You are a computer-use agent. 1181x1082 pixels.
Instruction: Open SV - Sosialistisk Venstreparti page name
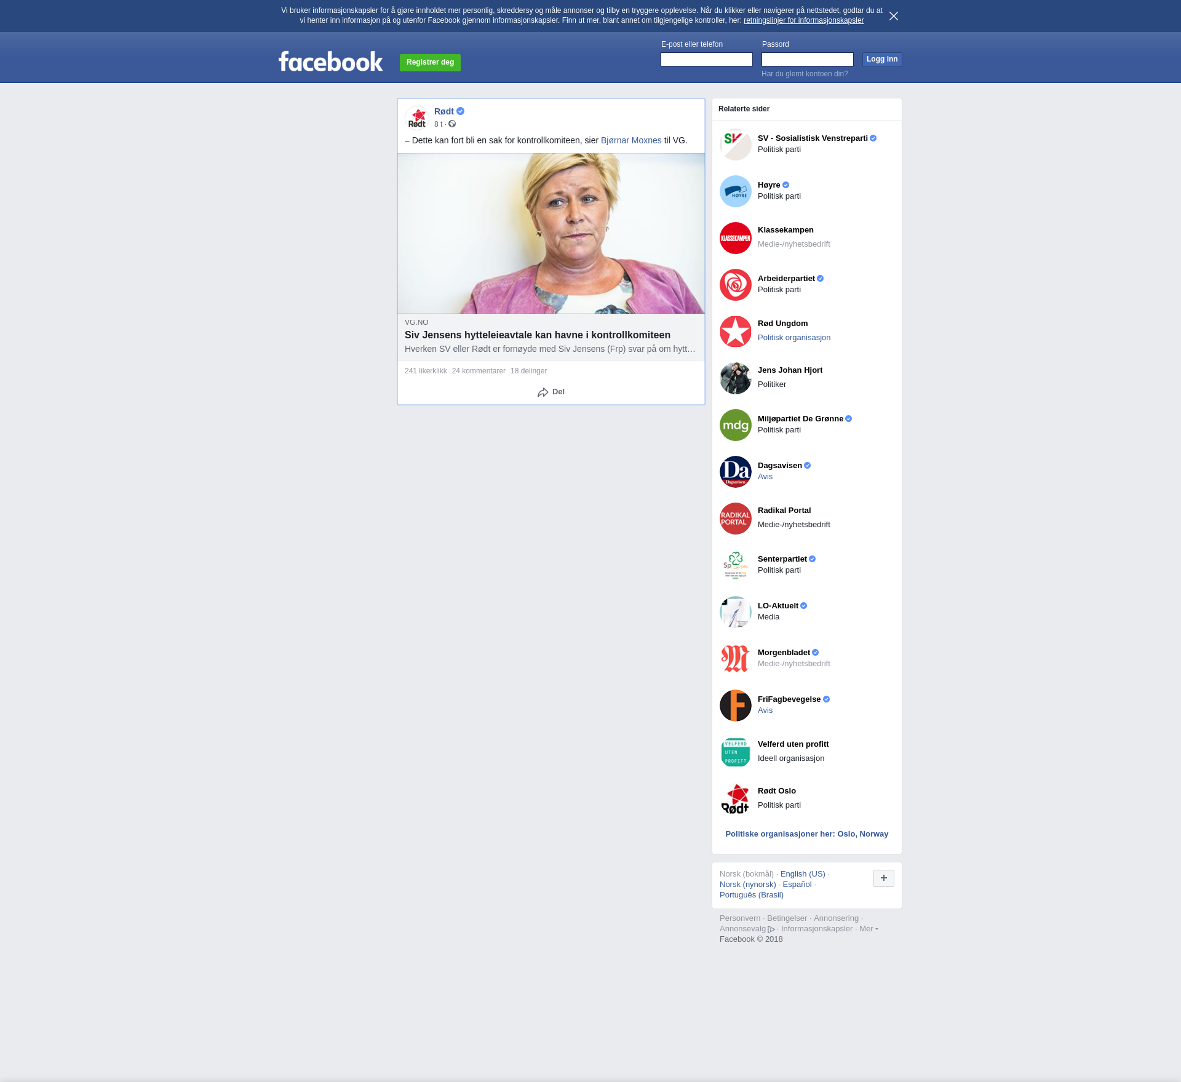coord(813,138)
